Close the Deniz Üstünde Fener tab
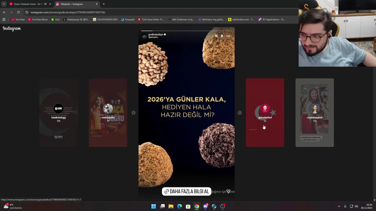Image resolution: width=376 pixels, height=211 pixels. coord(50,4)
